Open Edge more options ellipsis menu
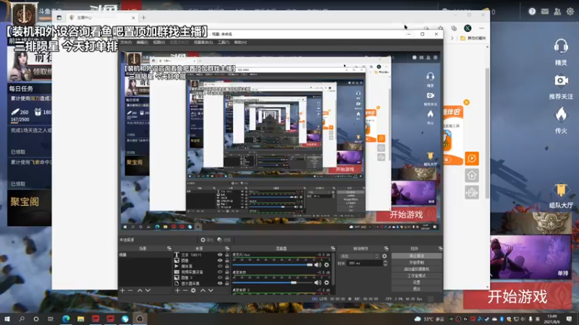The image size is (579, 325). (x=481, y=28)
